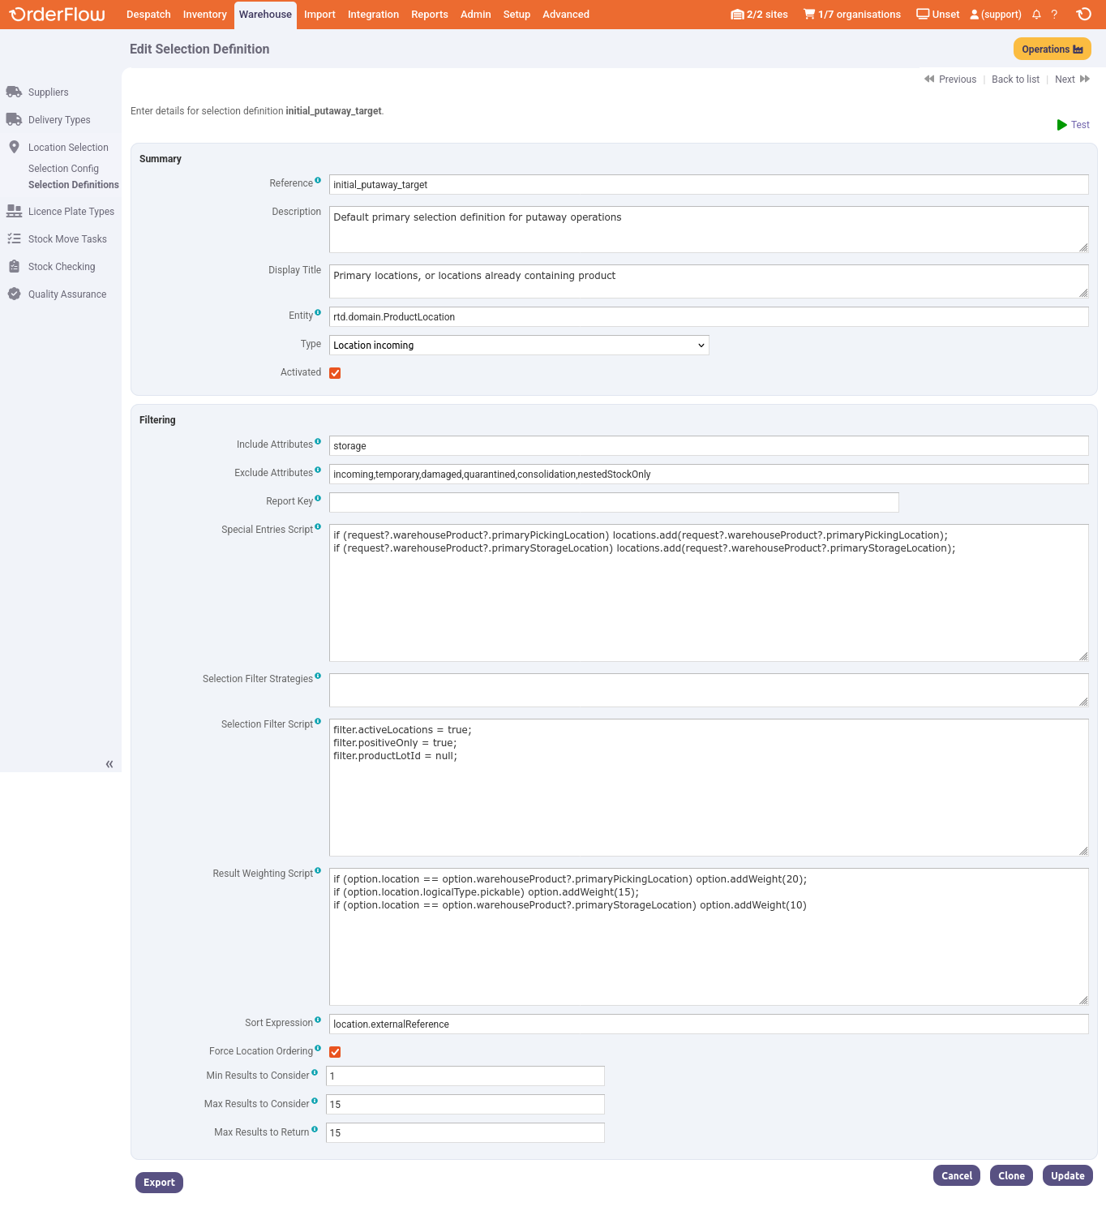Click the Quality Assurance badge icon
The image size is (1106, 1224).
(14, 294)
